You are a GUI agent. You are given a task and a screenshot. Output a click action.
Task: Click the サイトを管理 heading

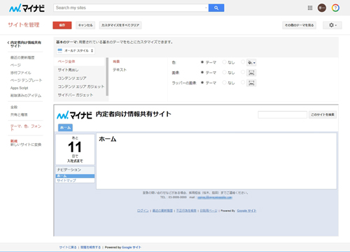click(24, 24)
